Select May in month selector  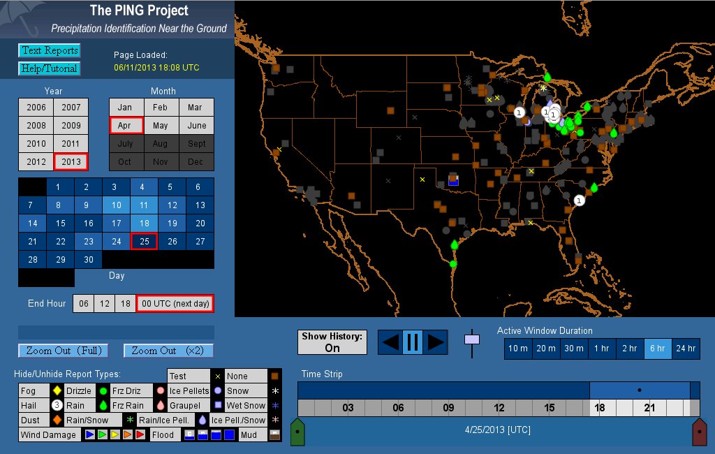click(161, 126)
